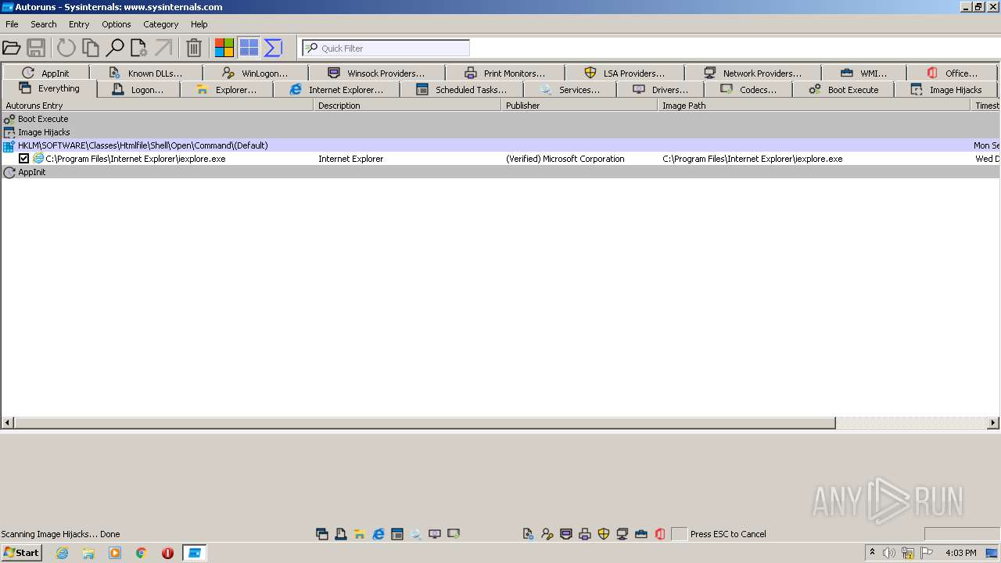1001x563 pixels.
Task: Click the volume speaker tray icon
Action: point(889,553)
